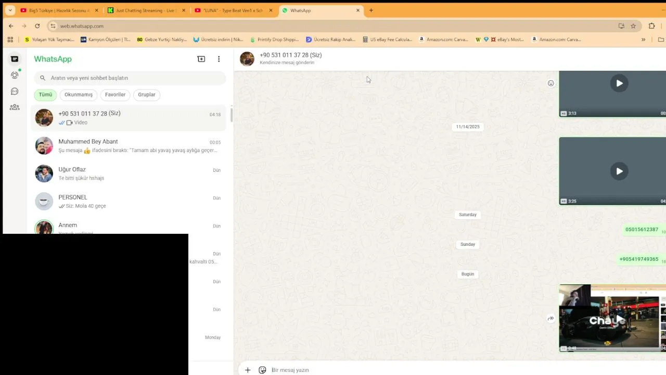Open the browser Extensions puzzle icon
Screen dimensions: 666x375
(x=652, y=26)
